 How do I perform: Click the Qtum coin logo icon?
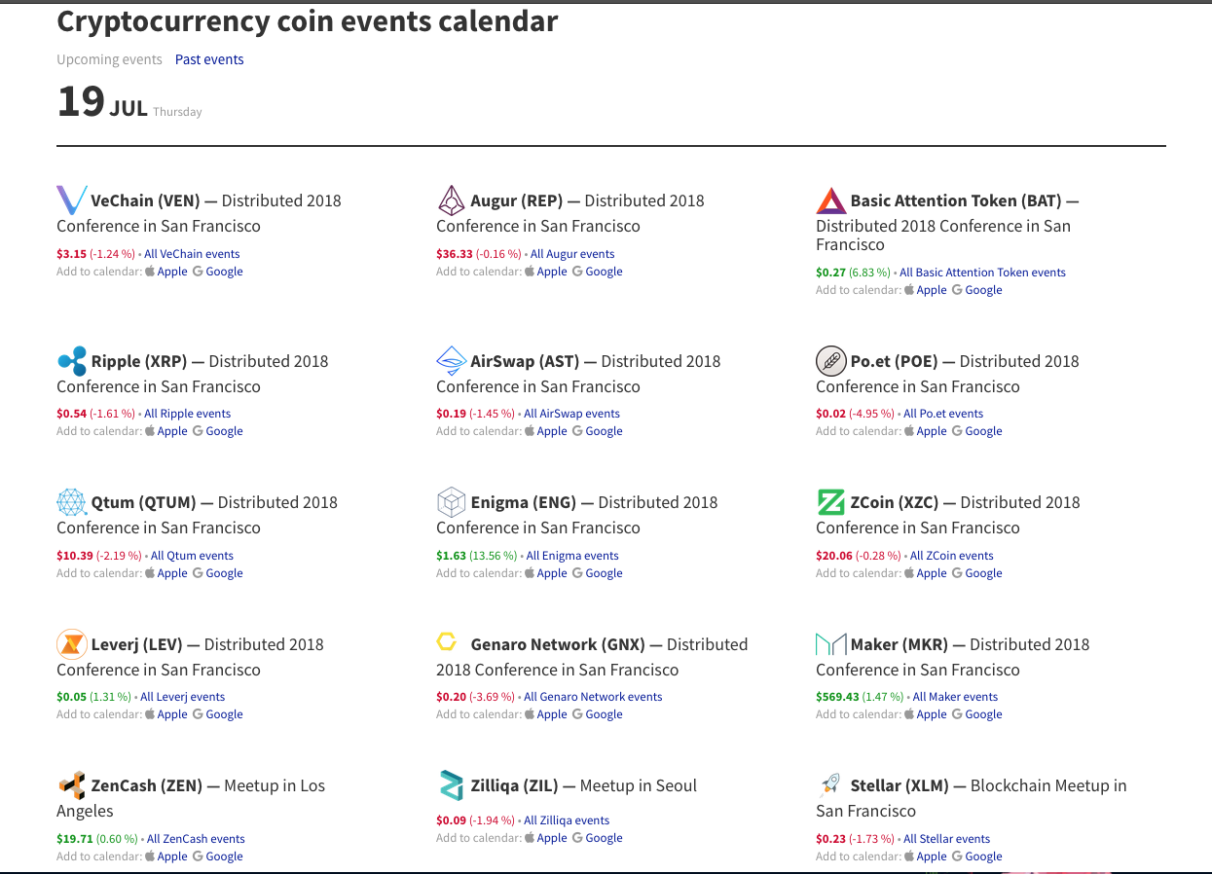(72, 502)
